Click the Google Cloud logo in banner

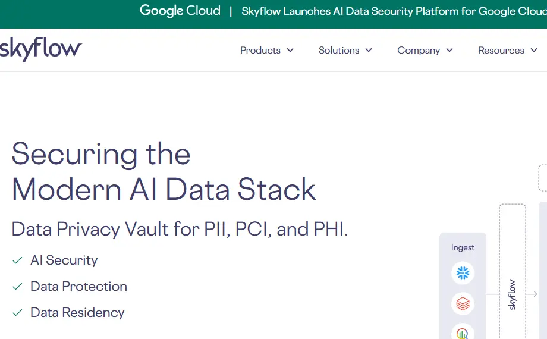(x=180, y=11)
